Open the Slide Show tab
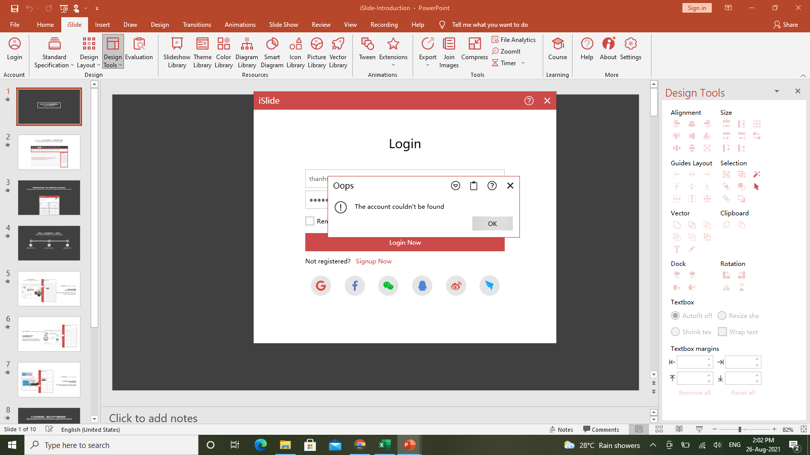The width and height of the screenshot is (810, 455). (283, 25)
